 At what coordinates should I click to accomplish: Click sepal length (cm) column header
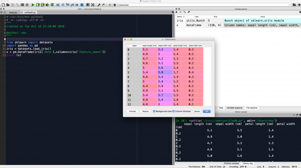150,46
